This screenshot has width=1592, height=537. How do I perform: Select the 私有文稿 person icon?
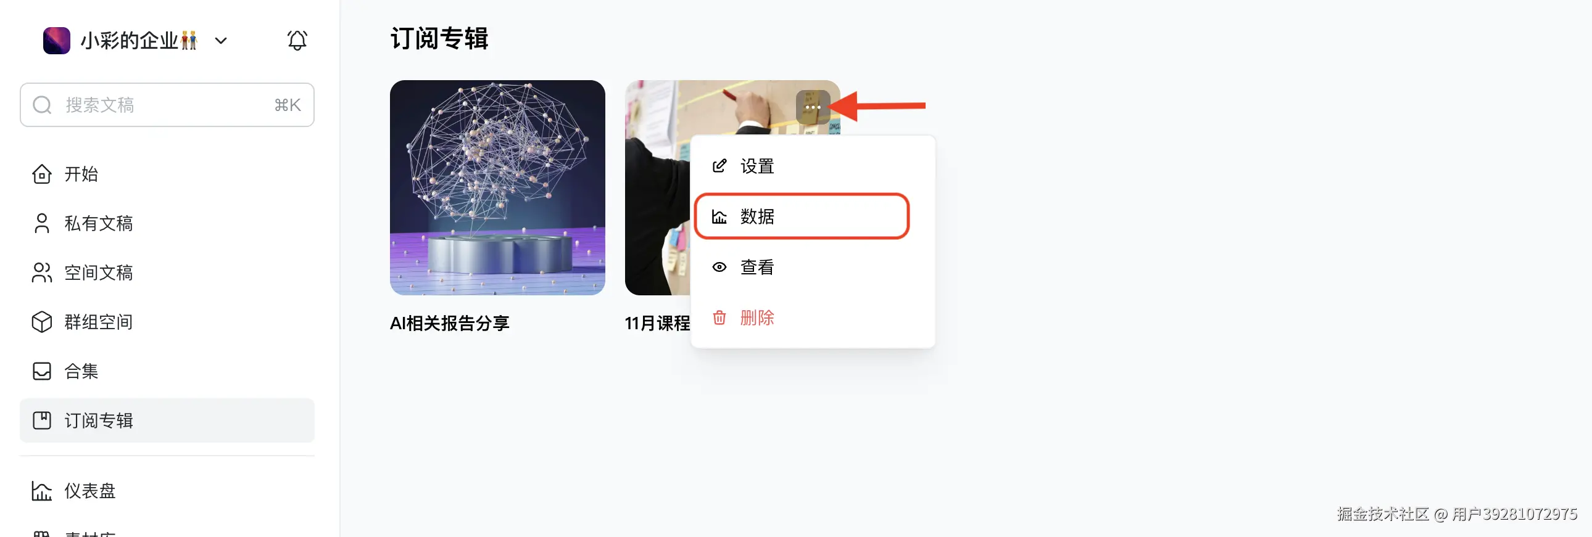(x=42, y=223)
